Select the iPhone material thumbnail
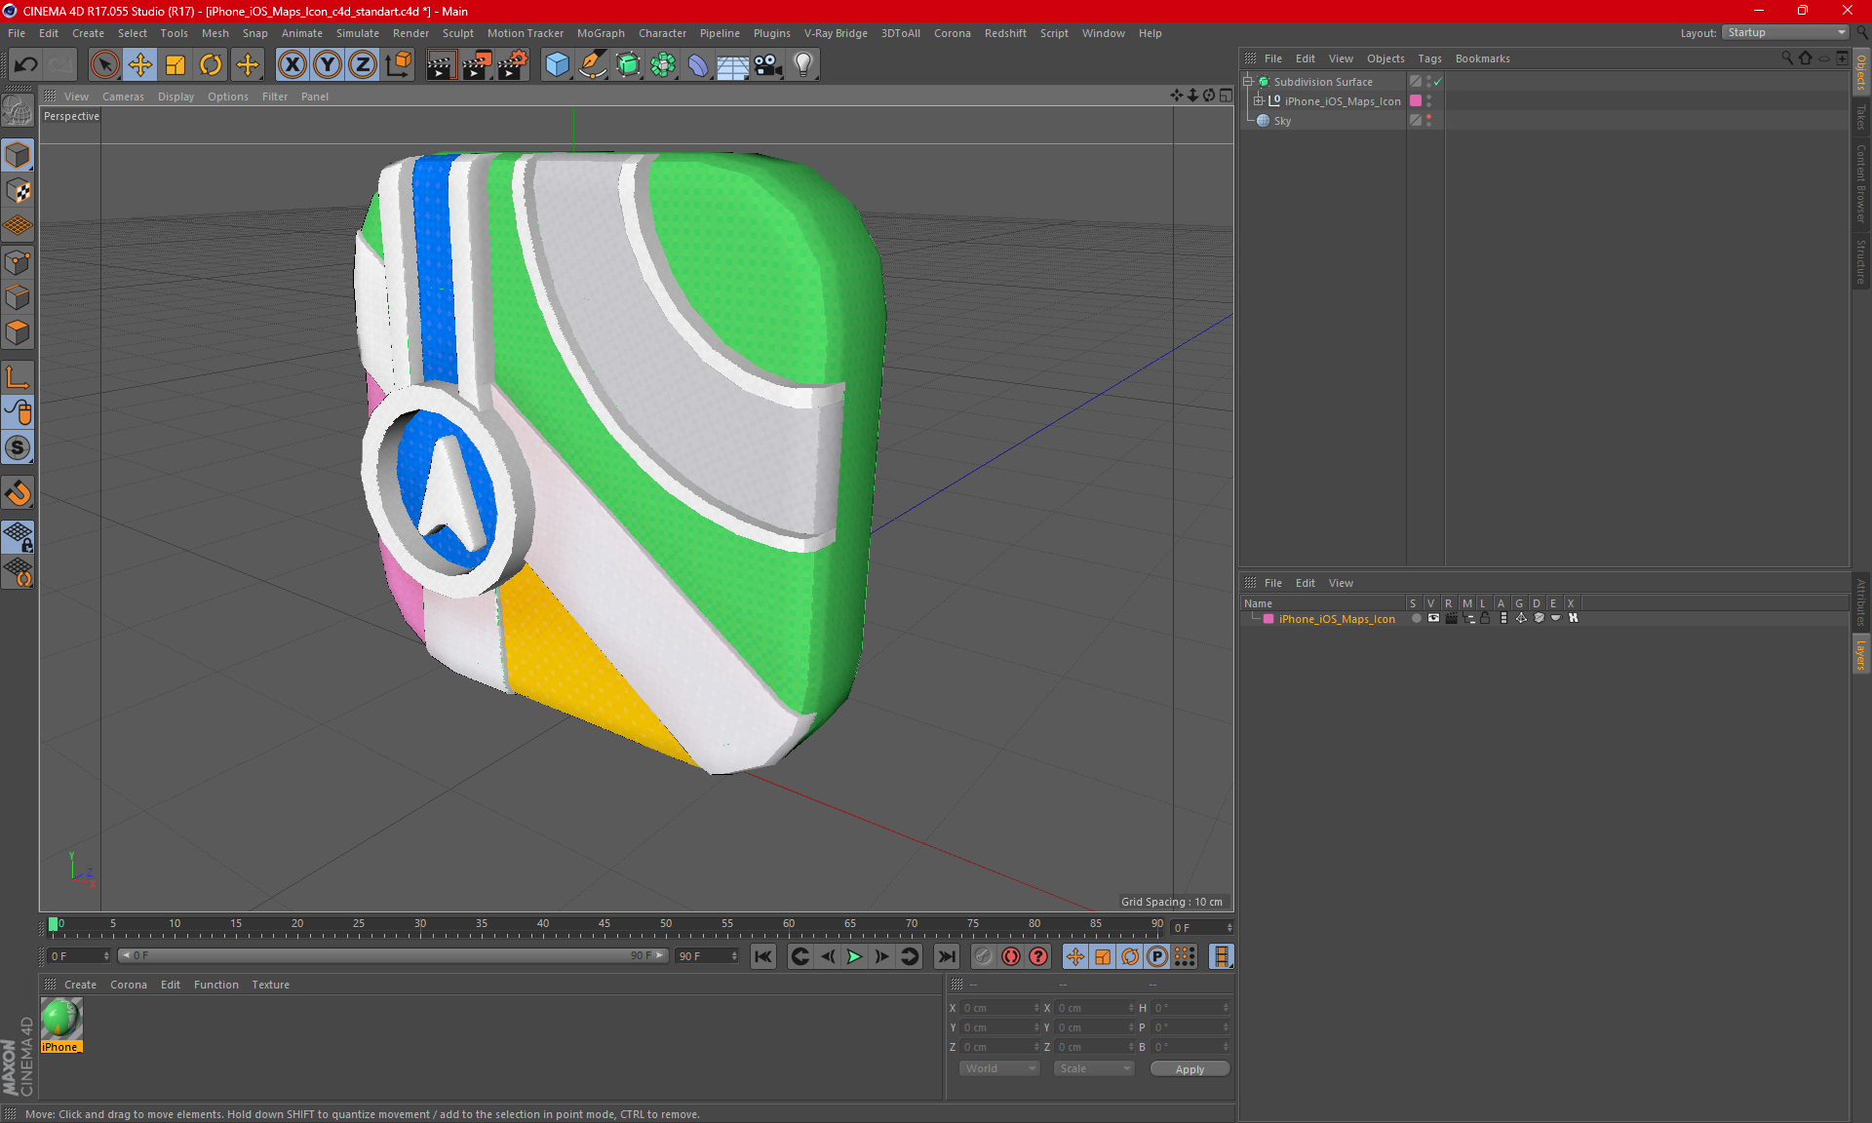This screenshot has height=1123, width=1872. coord(61,1020)
